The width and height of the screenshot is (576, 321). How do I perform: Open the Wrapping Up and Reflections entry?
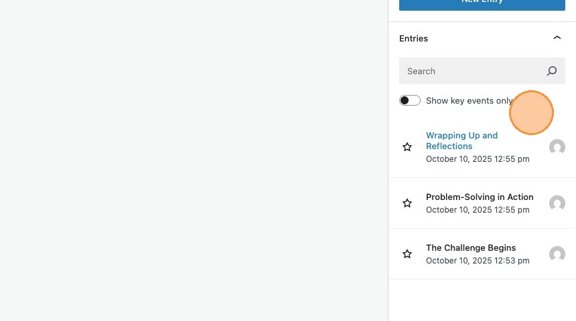coord(461,140)
